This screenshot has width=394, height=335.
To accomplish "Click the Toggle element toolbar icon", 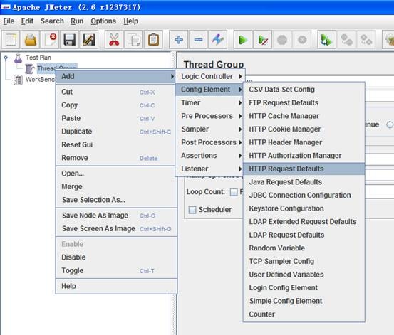I will pyautogui.click(x=218, y=40).
